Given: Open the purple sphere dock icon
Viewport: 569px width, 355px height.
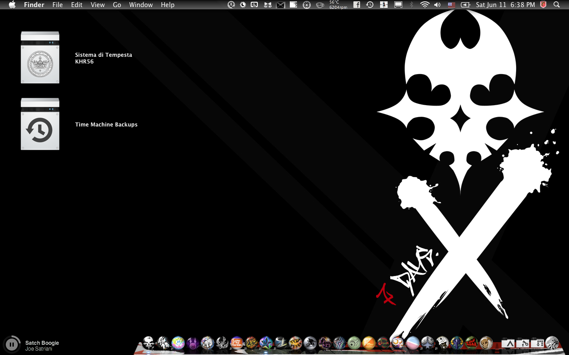Looking at the screenshot, I should click(x=192, y=343).
